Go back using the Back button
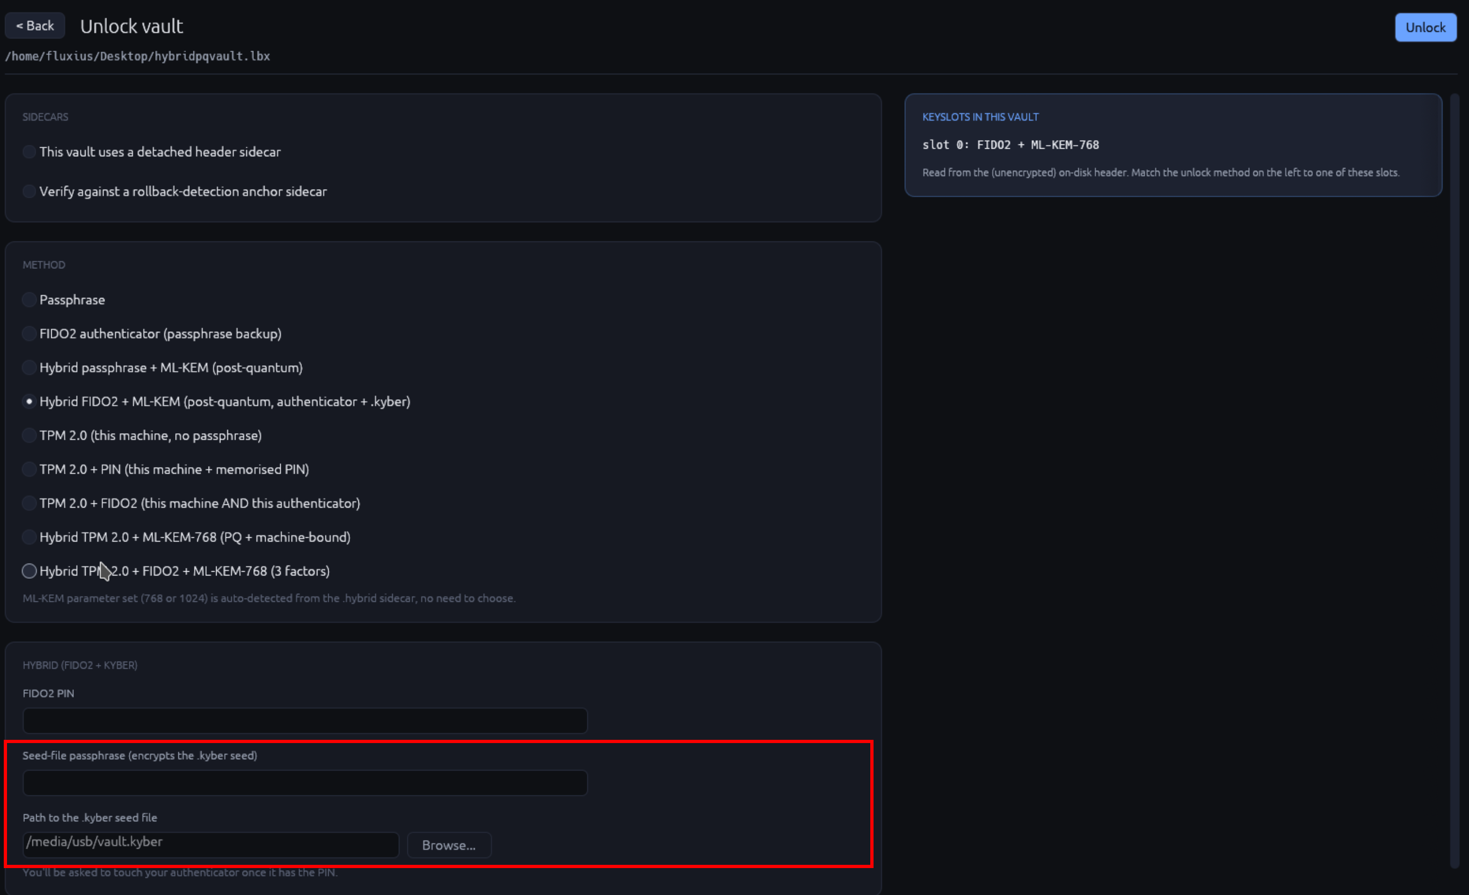The image size is (1469, 895). tap(34, 26)
